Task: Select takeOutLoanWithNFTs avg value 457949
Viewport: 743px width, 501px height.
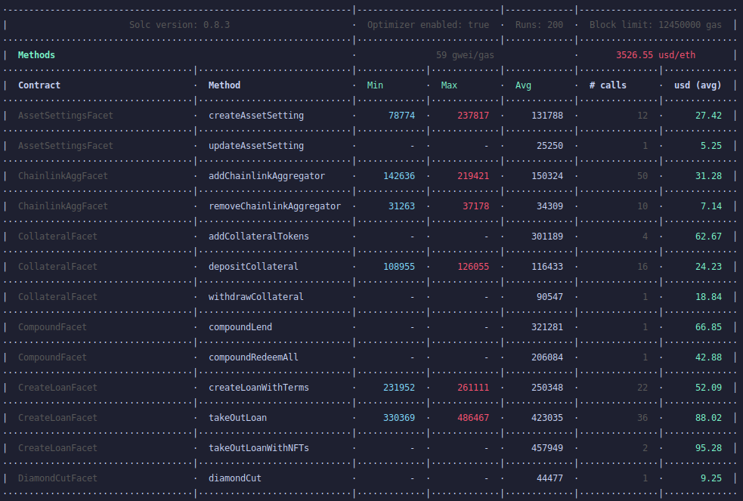Action: (547, 448)
